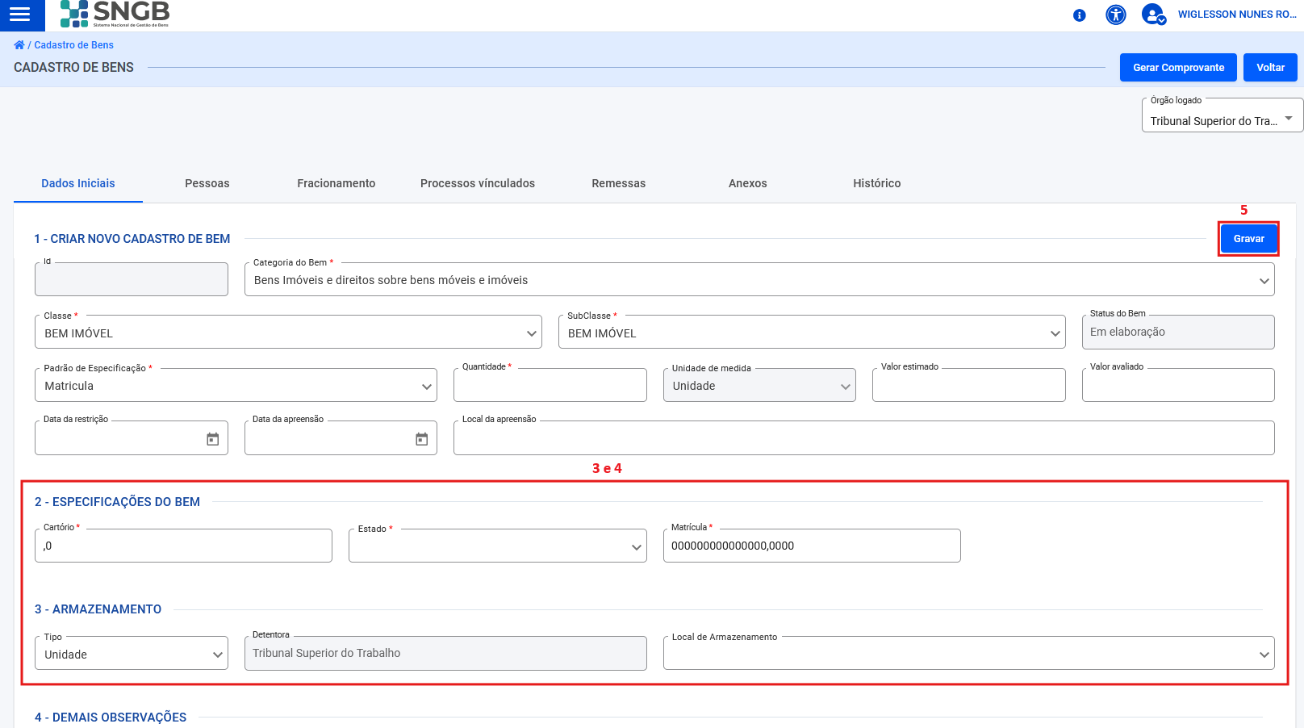The image size is (1304, 728).
Task: Click heading 3 - ARMAZENAMENTO
Action: pos(98,609)
